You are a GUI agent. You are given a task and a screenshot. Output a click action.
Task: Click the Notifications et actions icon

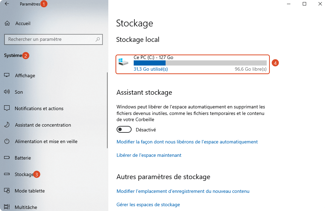(7, 108)
